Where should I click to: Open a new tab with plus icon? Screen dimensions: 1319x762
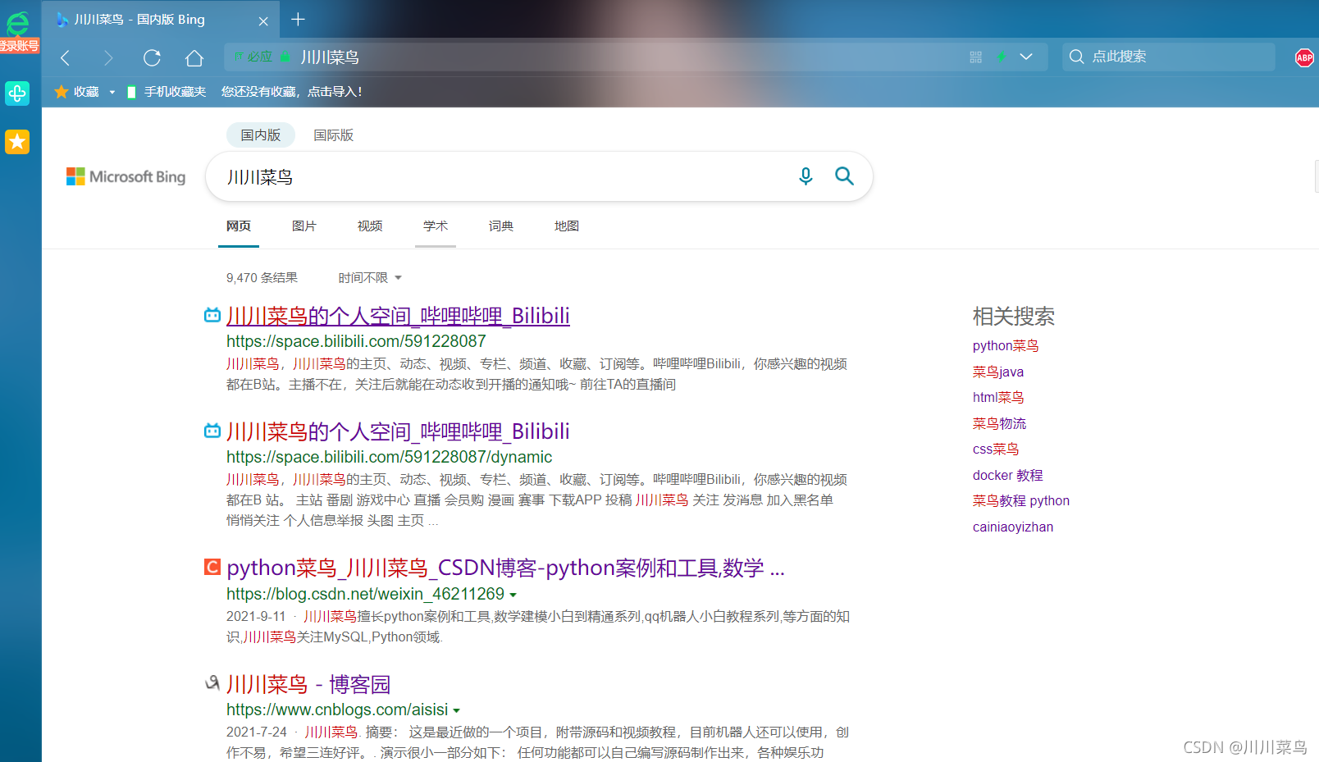tap(299, 19)
